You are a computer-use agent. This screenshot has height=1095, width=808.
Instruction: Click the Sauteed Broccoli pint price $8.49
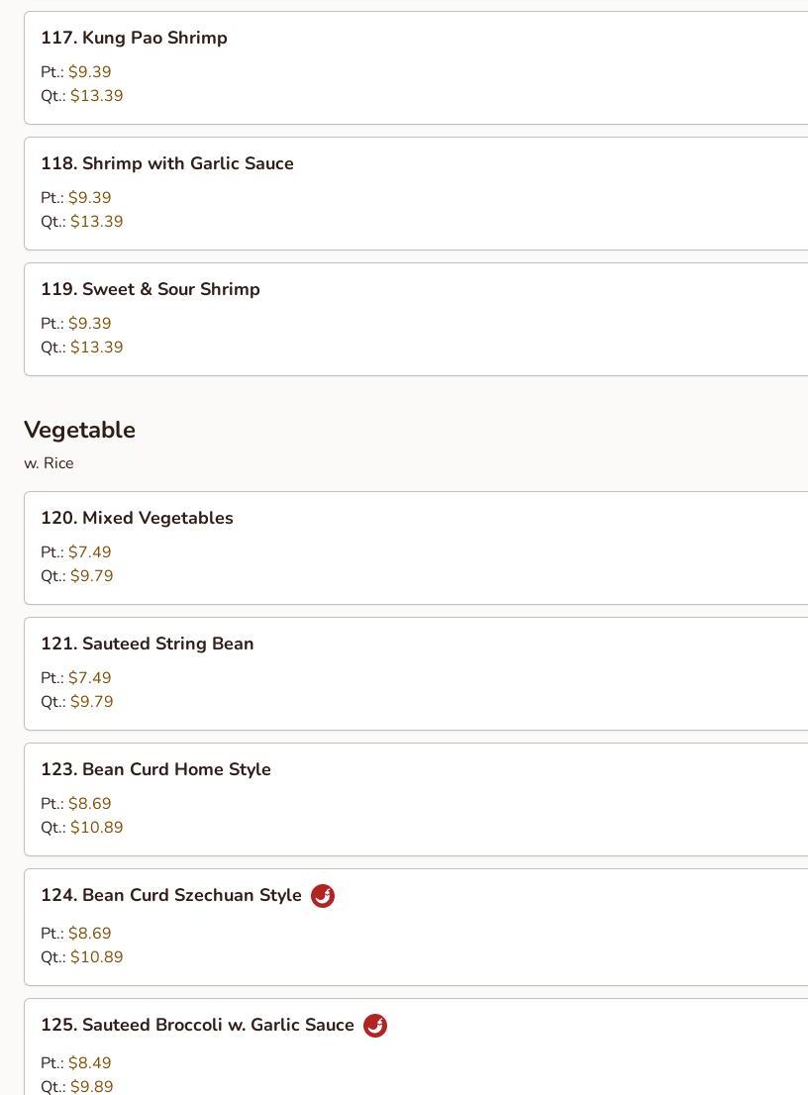[x=89, y=1063]
